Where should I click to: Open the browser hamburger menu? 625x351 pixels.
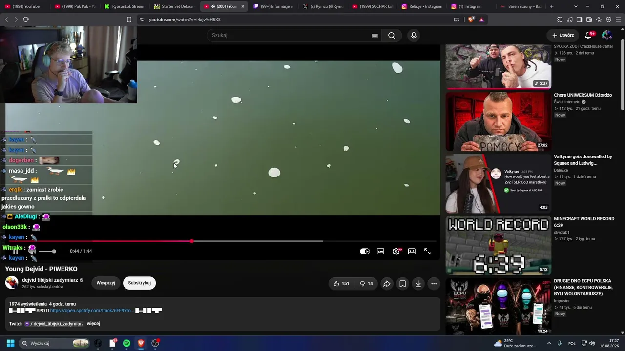coord(619,19)
